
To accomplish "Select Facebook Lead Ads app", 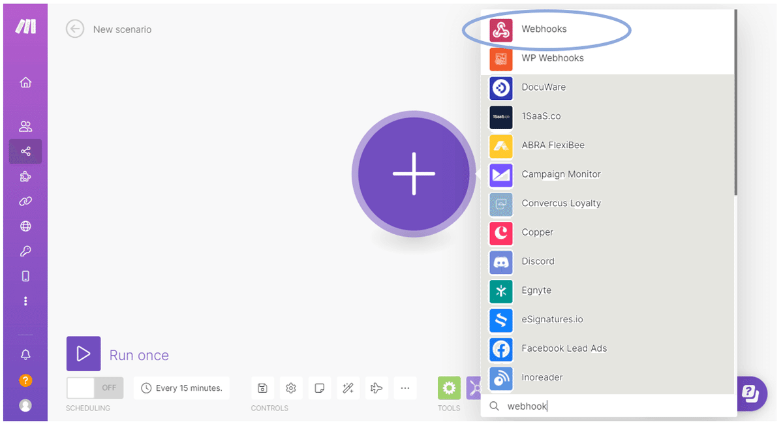I will (x=607, y=348).
